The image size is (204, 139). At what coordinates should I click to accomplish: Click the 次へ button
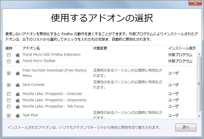coord(186,127)
